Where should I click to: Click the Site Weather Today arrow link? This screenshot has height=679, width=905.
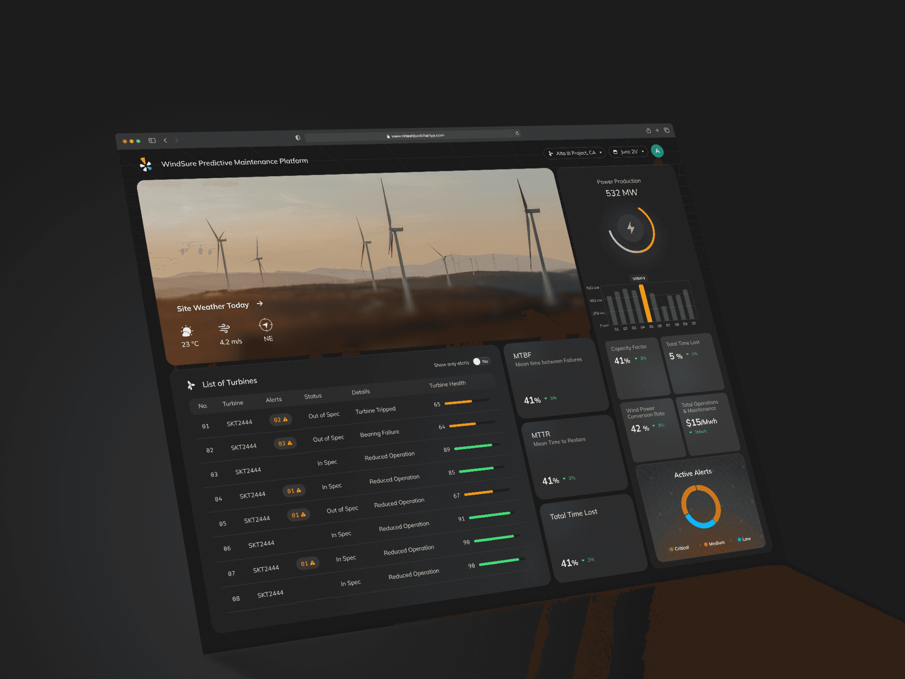tap(261, 304)
